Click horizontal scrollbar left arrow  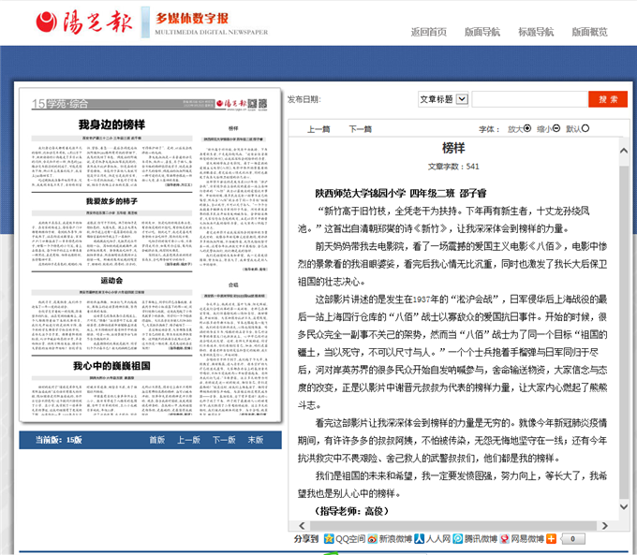pos(302,525)
